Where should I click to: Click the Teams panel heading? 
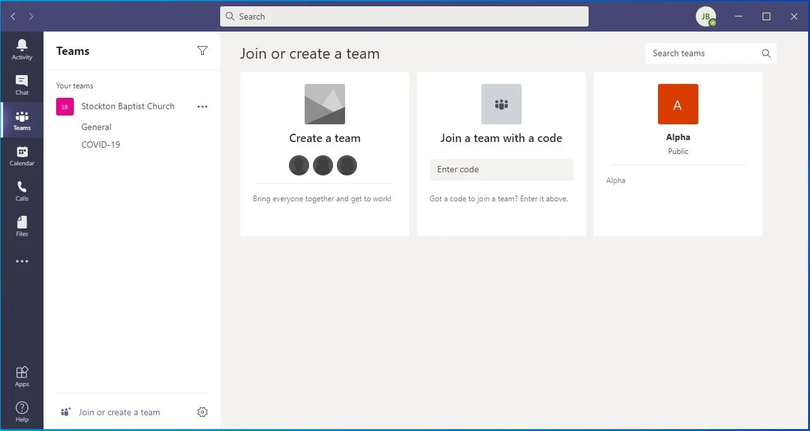tap(73, 51)
